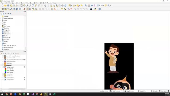
Task: Toggle visibility of 'new image static' layer
Action: 3,58
